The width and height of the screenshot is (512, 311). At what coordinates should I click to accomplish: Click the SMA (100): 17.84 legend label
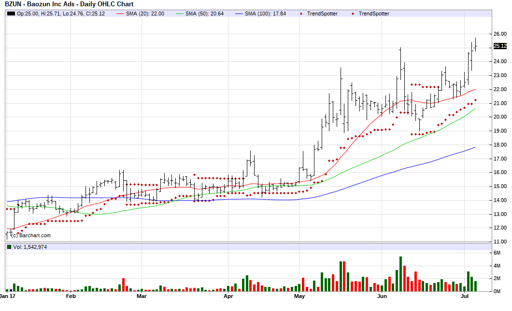click(265, 14)
